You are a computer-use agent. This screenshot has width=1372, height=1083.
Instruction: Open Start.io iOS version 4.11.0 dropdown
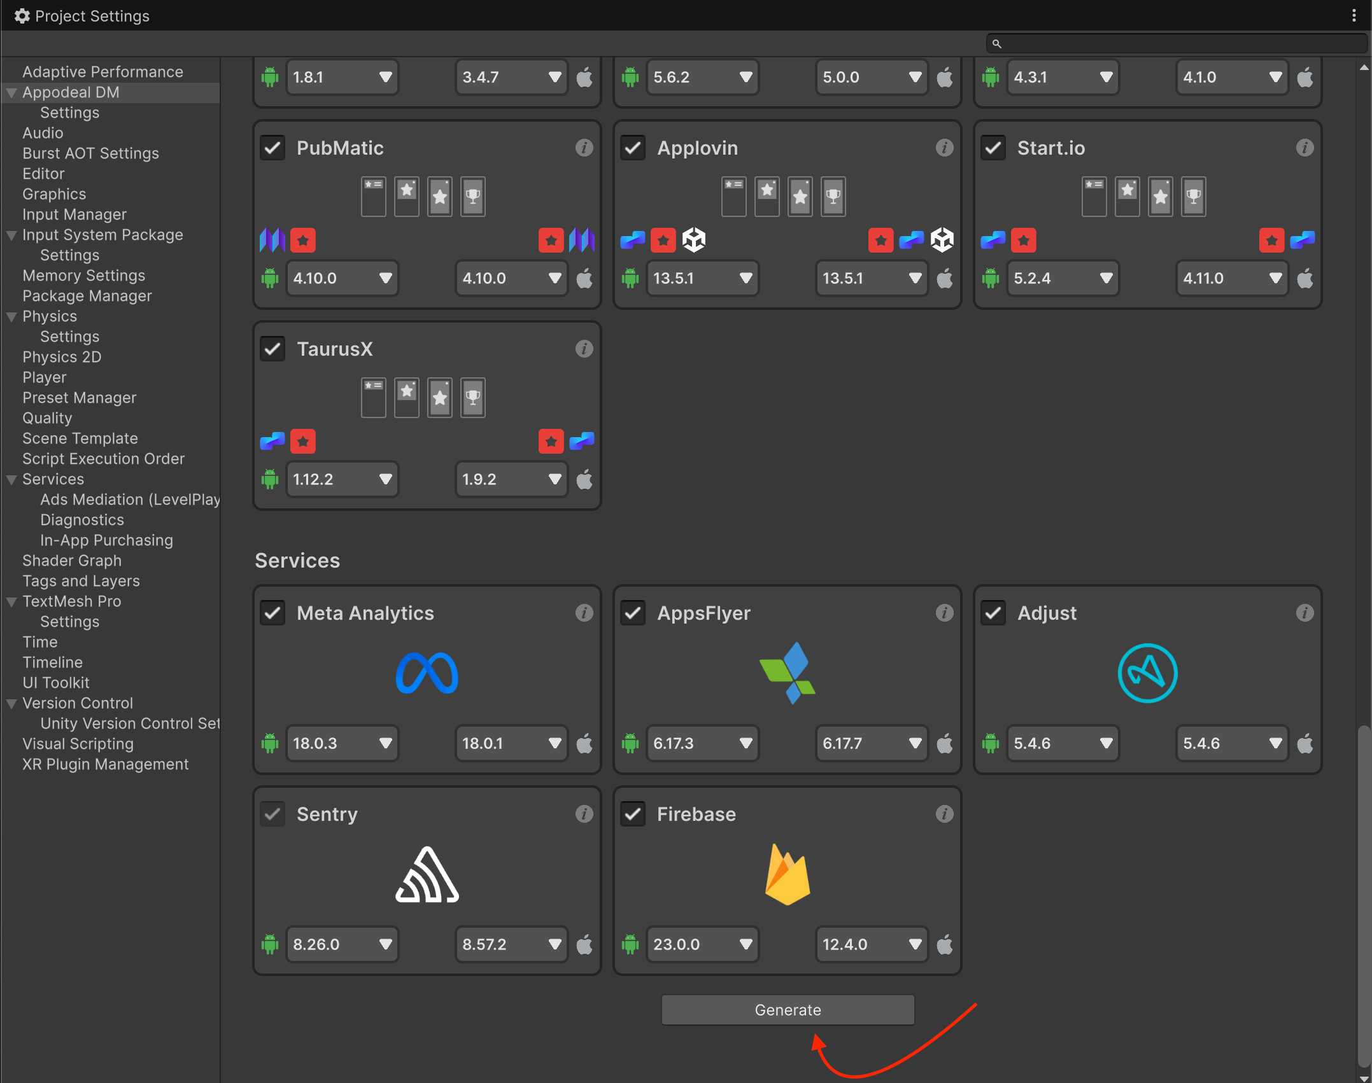pos(1232,278)
